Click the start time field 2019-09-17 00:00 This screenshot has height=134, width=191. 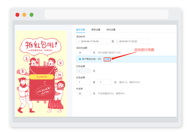(x=93, y=41)
